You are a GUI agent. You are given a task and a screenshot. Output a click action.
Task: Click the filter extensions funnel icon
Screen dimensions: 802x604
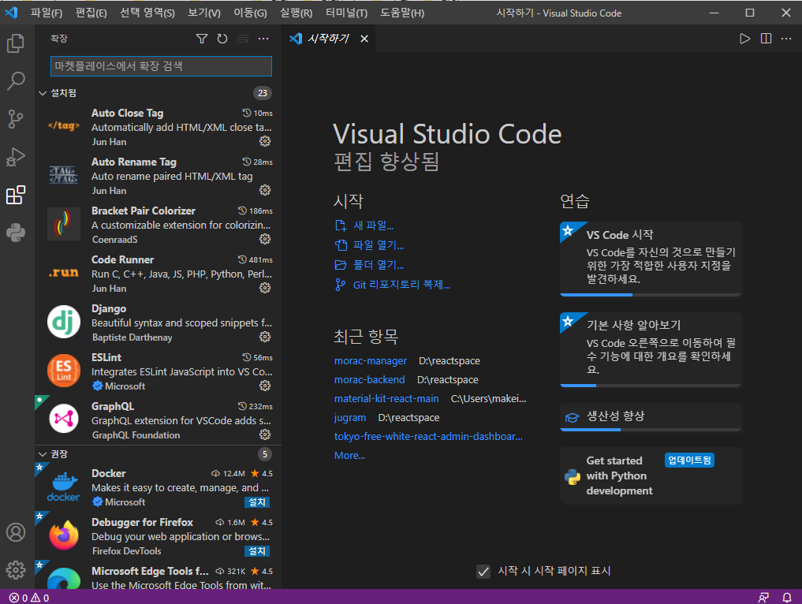pos(202,39)
